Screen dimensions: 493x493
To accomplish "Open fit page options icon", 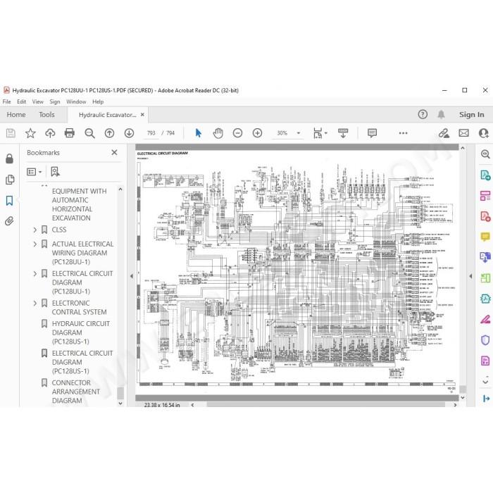I will coord(320,133).
